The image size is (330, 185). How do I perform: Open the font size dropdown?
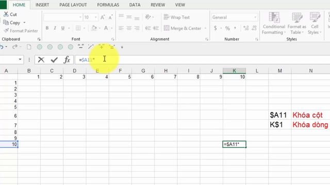pyautogui.click(x=96, y=17)
